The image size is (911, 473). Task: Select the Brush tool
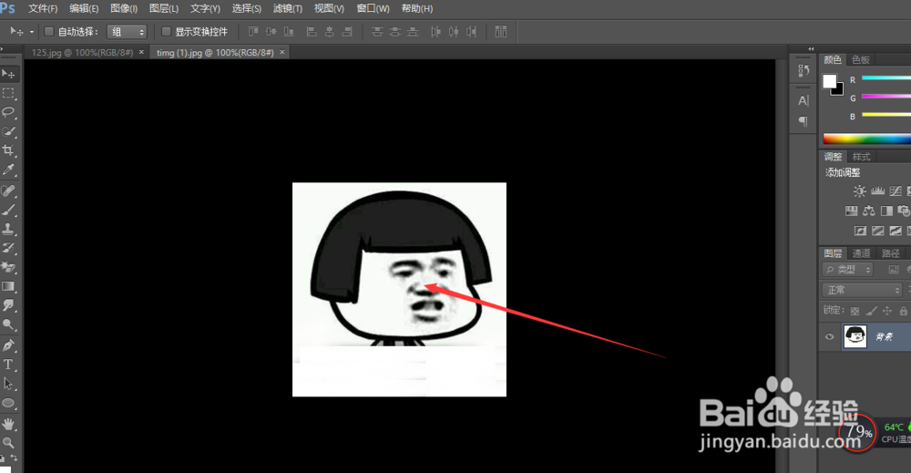[x=8, y=210]
